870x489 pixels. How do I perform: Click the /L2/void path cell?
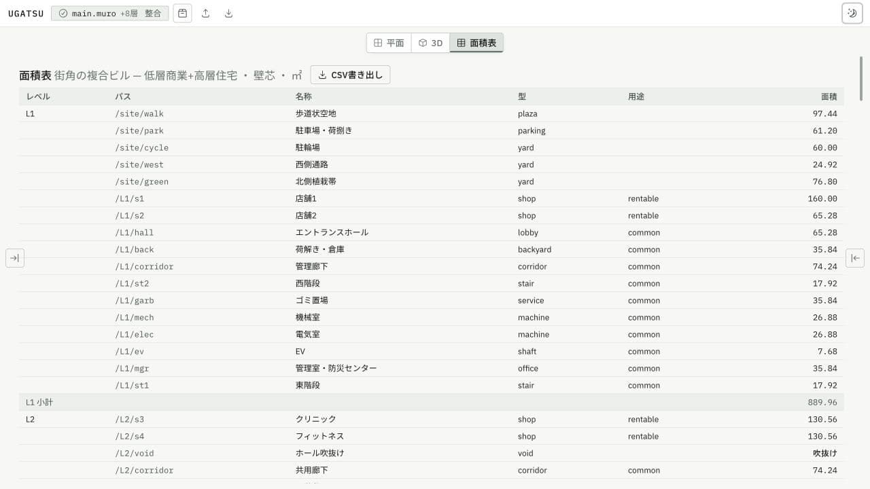[x=135, y=453]
